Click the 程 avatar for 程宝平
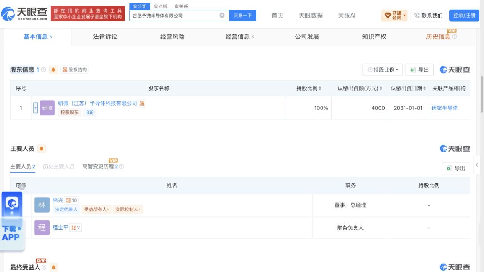The width and height of the screenshot is (484, 272). [x=42, y=227]
